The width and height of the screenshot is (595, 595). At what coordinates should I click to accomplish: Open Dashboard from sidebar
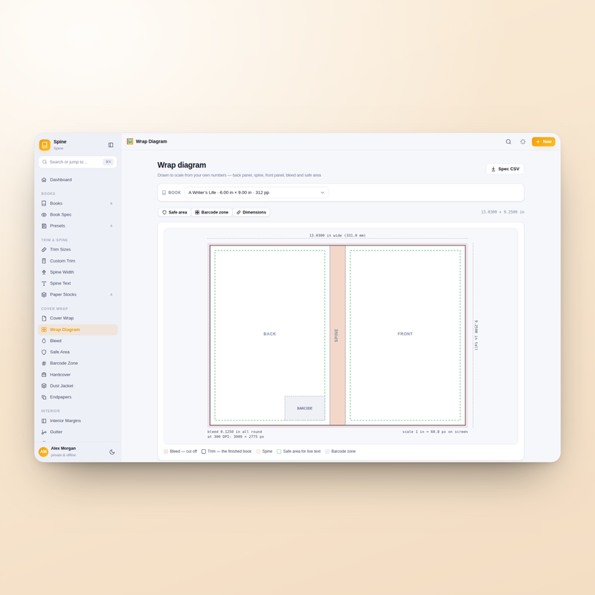78,179
